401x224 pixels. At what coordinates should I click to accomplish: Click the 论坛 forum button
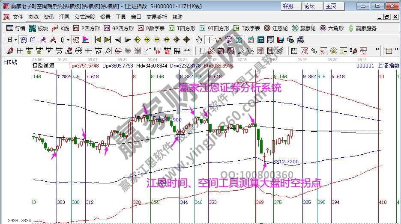(309, 6)
